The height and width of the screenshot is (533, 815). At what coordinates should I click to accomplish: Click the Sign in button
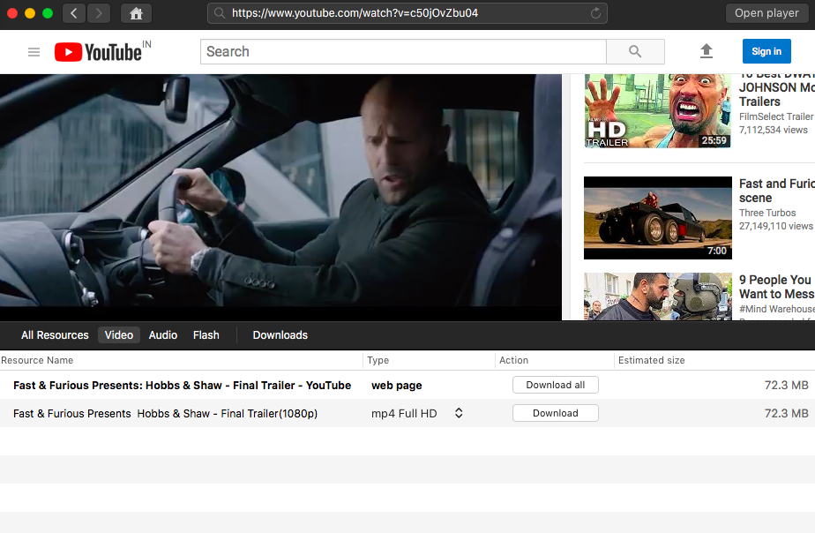[766, 51]
